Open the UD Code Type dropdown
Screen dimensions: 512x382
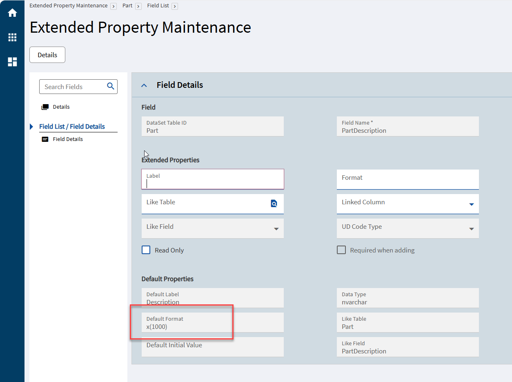tap(472, 229)
